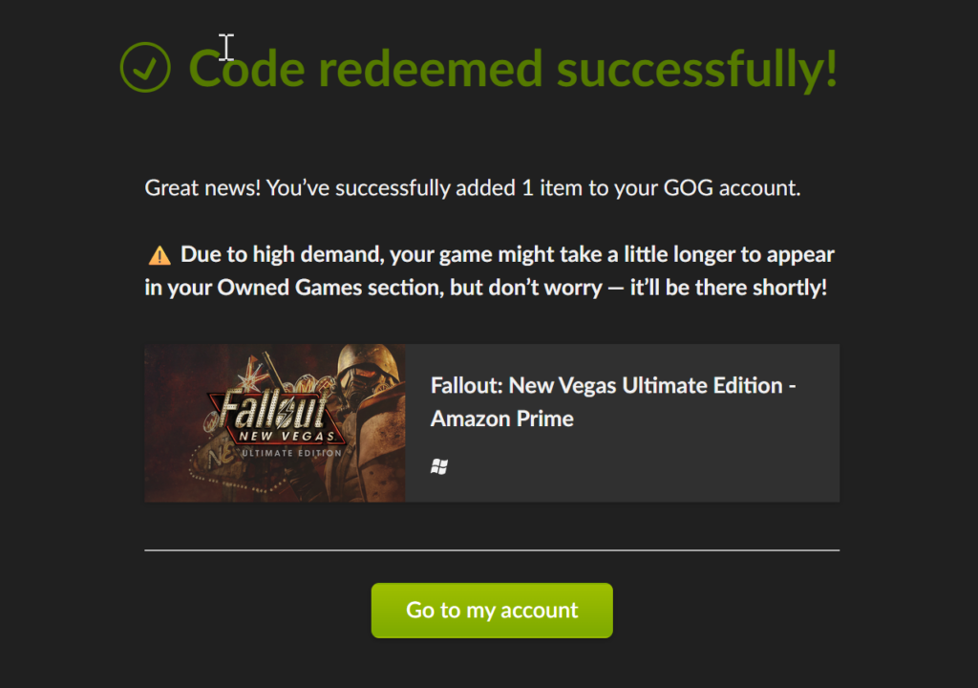Click the Owned Games text in the warning
Image resolution: width=978 pixels, height=688 pixels.
tap(277, 288)
